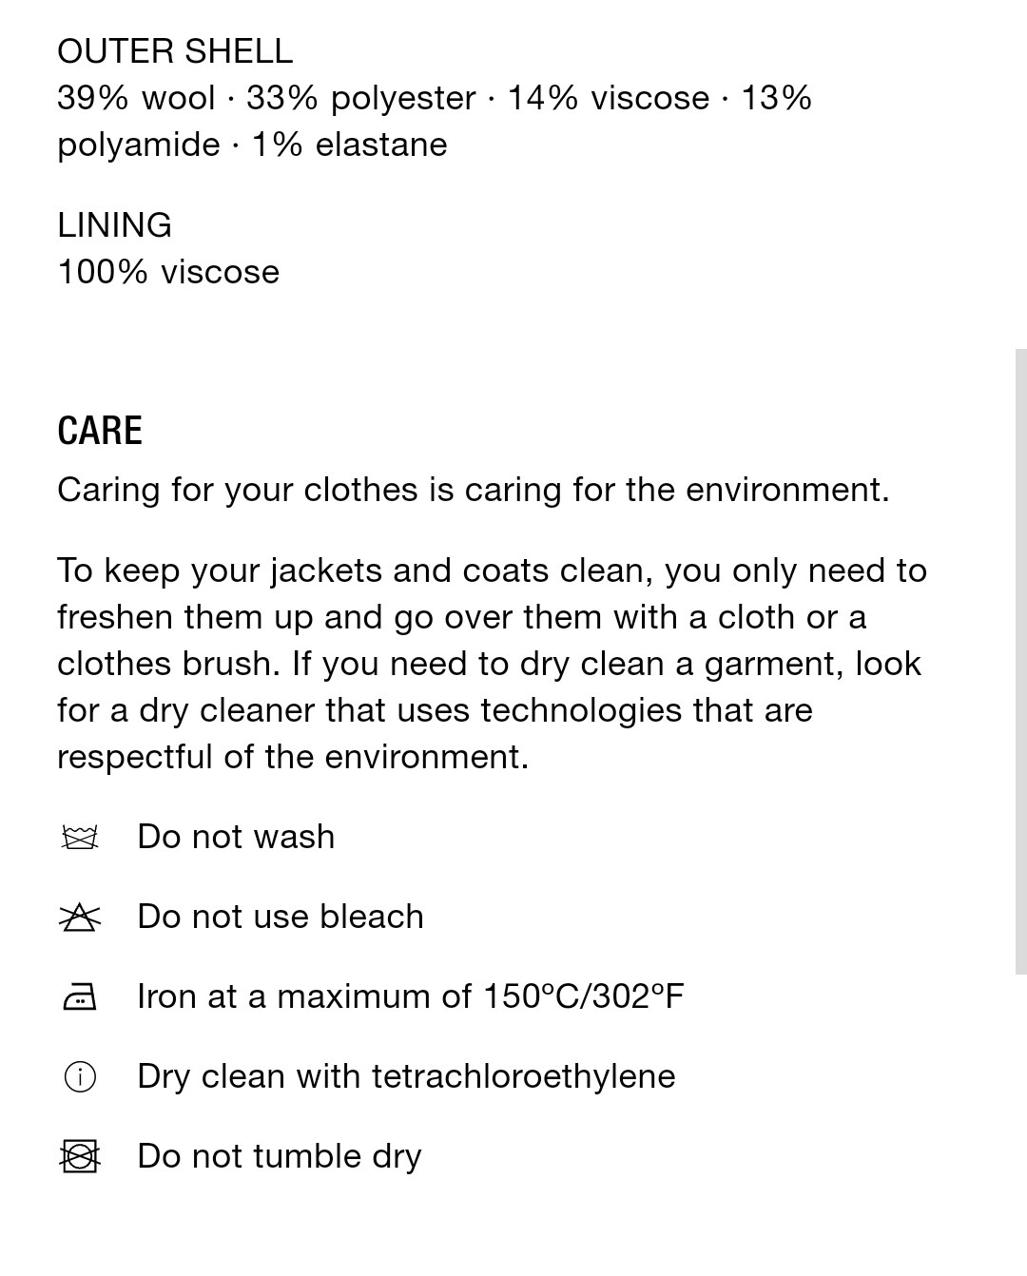Click 'Dry clean with tetrachloroethylene' text
This screenshot has height=1276, width=1027.
[406, 1076]
